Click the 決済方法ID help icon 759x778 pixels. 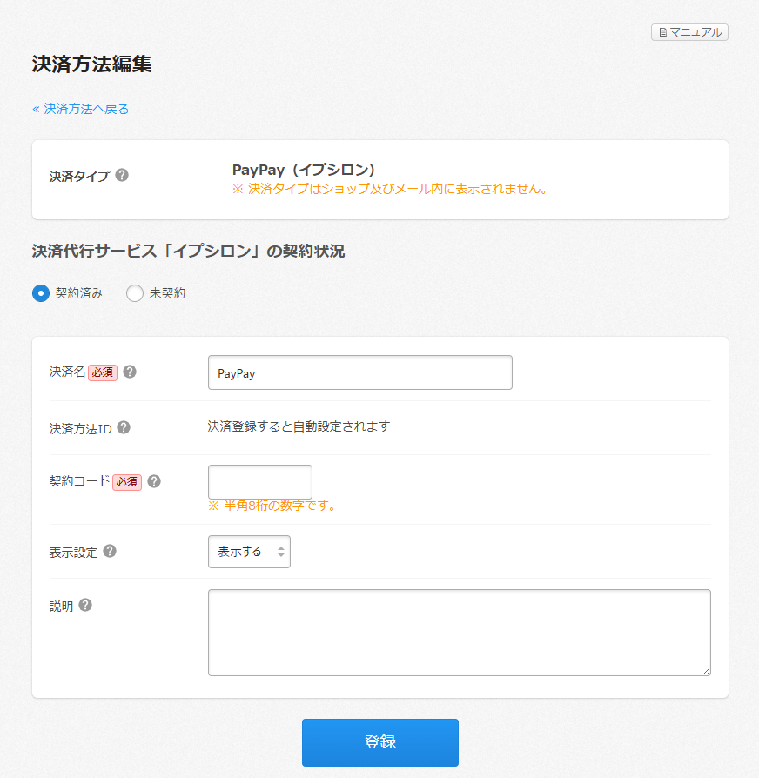(x=124, y=427)
